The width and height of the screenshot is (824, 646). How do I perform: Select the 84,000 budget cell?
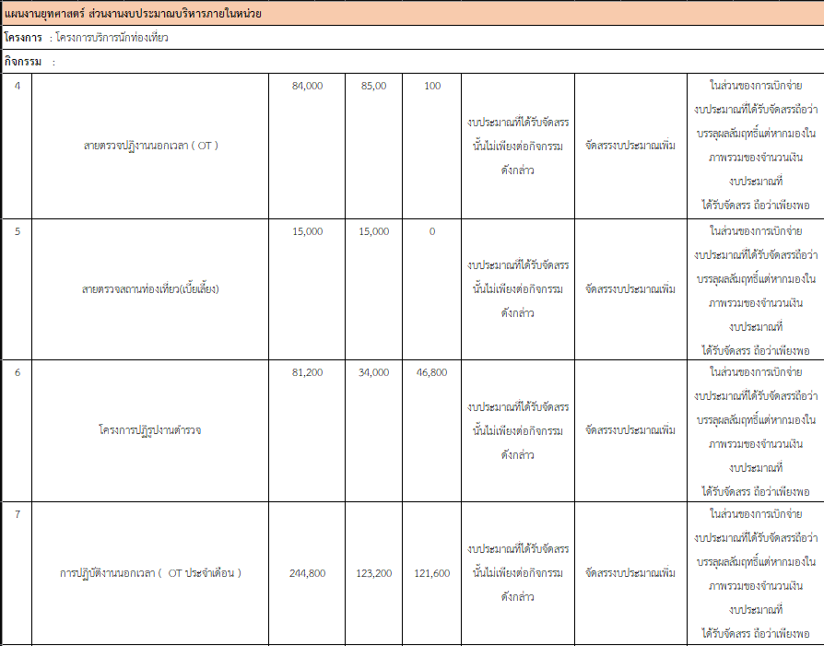click(x=307, y=86)
